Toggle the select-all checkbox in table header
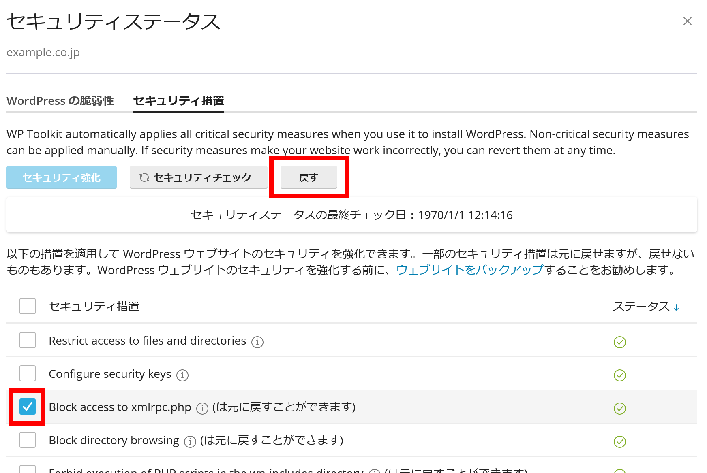707x473 pixels. click(x=28, y=306)
